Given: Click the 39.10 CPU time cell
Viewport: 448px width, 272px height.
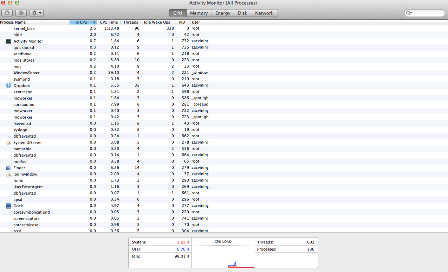Looking at the screenshot, I should [114, 73].
